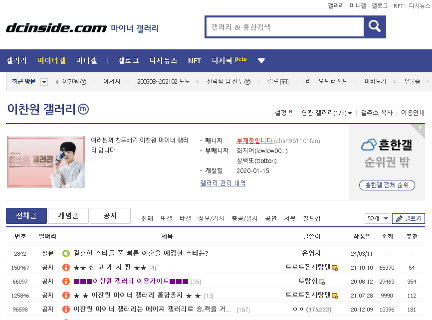Filter posts by 또갤 category

click(x=166, y=219)
